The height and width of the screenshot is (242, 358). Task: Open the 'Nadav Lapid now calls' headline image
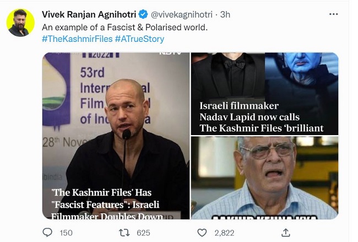tap(264, 94)
